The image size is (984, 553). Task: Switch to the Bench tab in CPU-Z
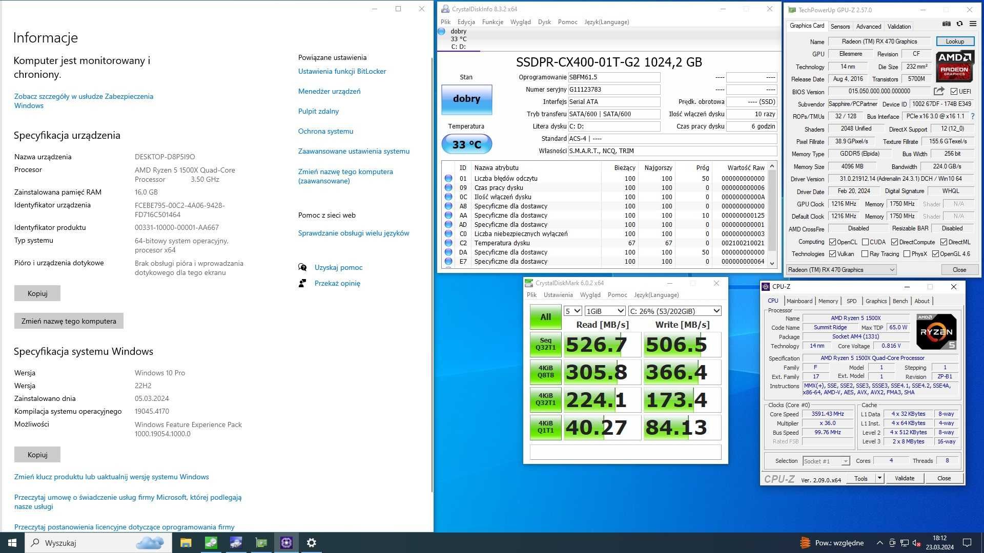pyautogui.click(x=900, y=301)
